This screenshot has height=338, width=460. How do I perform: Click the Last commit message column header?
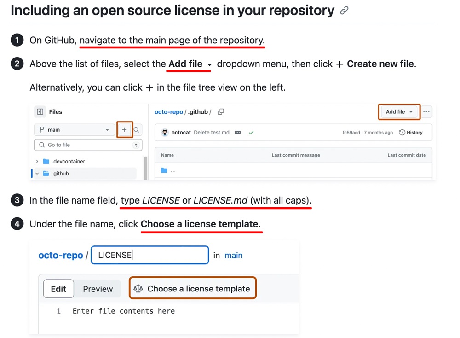click(x=296, y=155)
